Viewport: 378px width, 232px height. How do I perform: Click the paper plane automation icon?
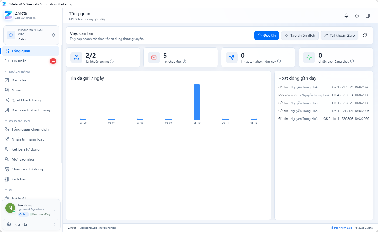click(232, 57)
